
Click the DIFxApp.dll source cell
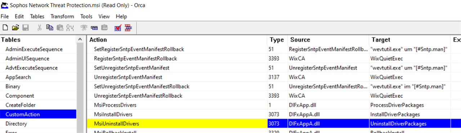[x=328, y=105]
